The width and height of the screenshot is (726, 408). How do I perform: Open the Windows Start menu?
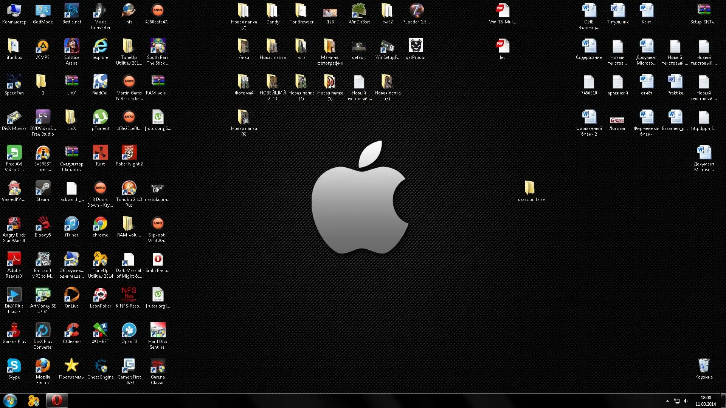click(x=10, y=400)
